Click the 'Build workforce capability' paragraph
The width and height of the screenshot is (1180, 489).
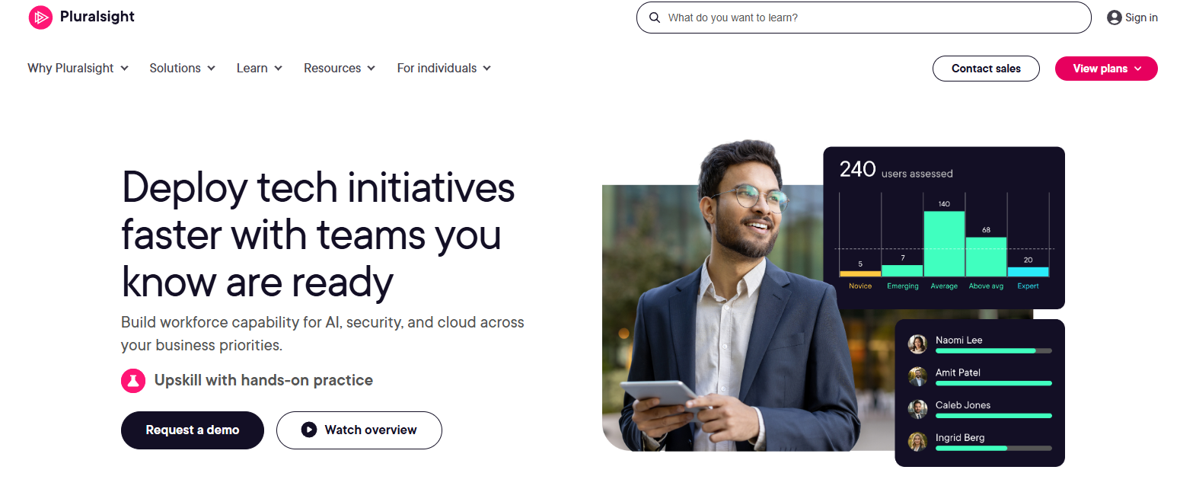pyautogui.click(x=322, y=334)
